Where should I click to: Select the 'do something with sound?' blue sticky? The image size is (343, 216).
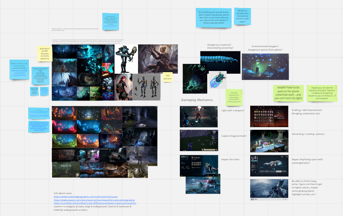point(213,18)
